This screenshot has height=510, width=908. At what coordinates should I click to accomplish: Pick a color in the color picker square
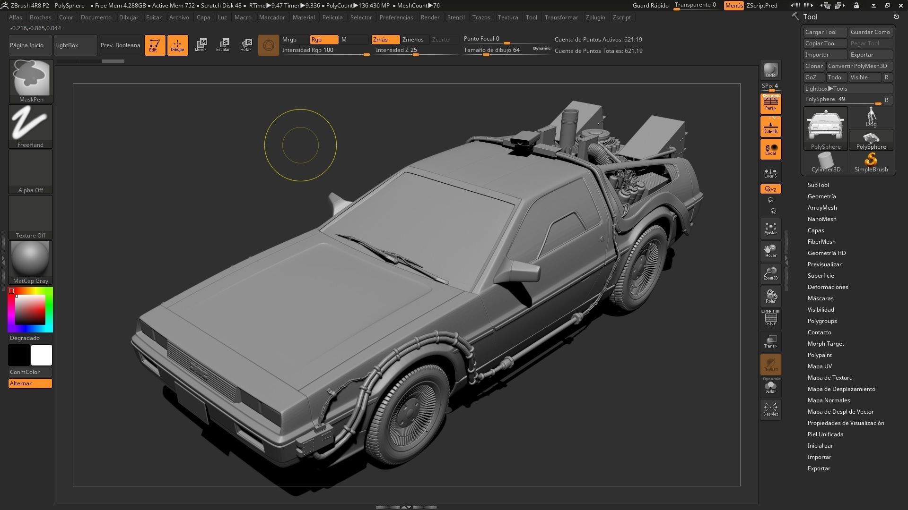coord(30,310)
